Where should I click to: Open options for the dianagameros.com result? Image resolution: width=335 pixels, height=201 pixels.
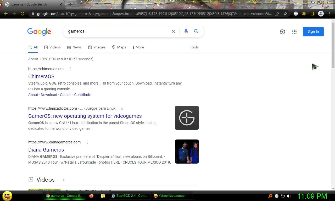coord(87,142)
